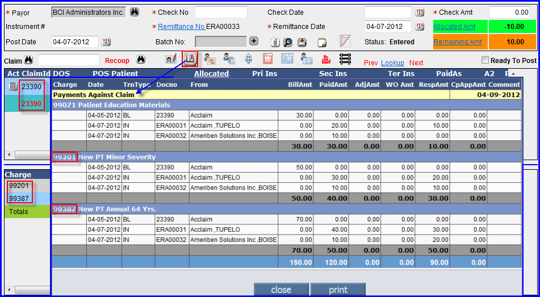Click the 99387 New PT Annual 64 Yrs. header
This screenshot has height=297, width=540.
click(287, 209)
